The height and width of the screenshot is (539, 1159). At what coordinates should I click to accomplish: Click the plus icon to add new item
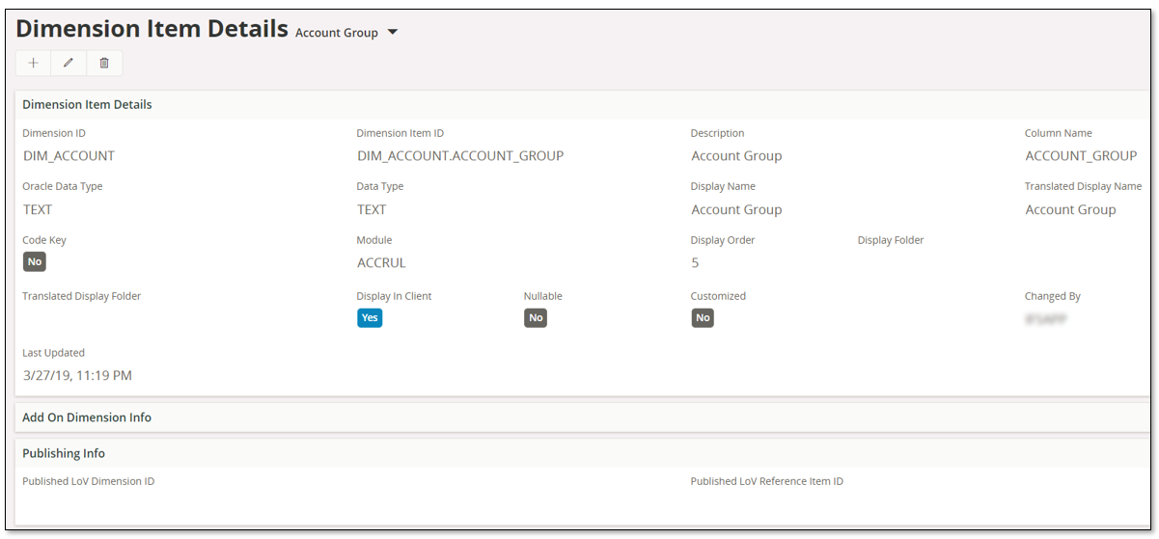[34, 63]
